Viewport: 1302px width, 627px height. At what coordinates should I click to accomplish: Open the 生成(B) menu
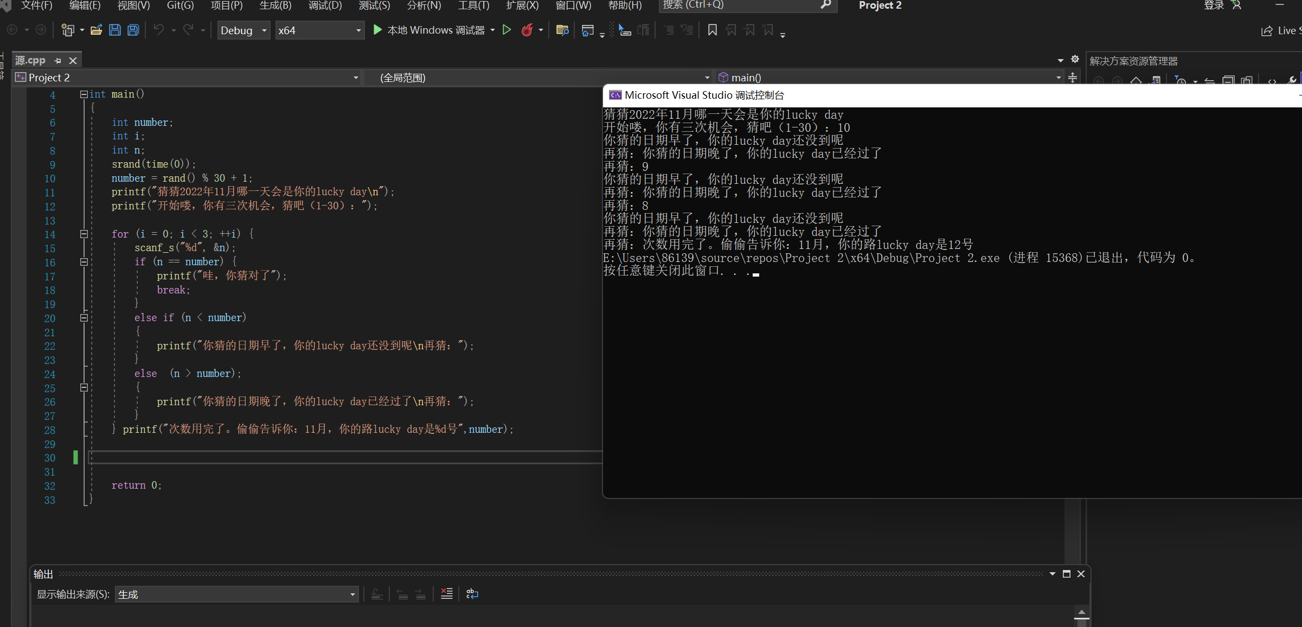[275, 5]
